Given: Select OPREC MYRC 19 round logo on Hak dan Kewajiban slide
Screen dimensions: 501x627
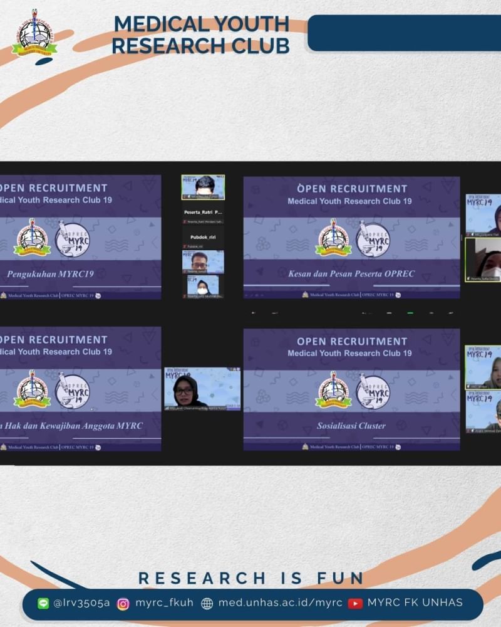Looking at the screenshot, I should click(72, 391).
